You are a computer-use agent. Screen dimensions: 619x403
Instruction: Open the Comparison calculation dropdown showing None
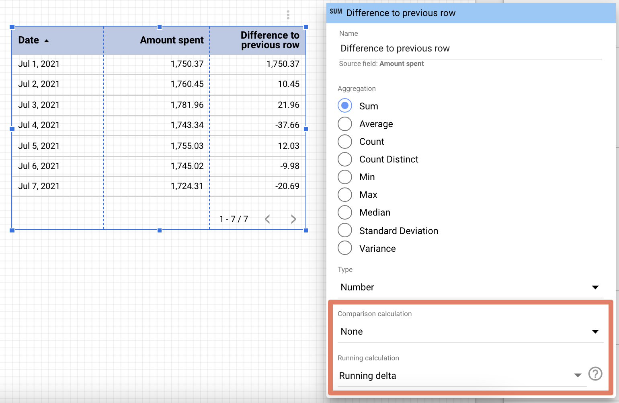point(470,331)
